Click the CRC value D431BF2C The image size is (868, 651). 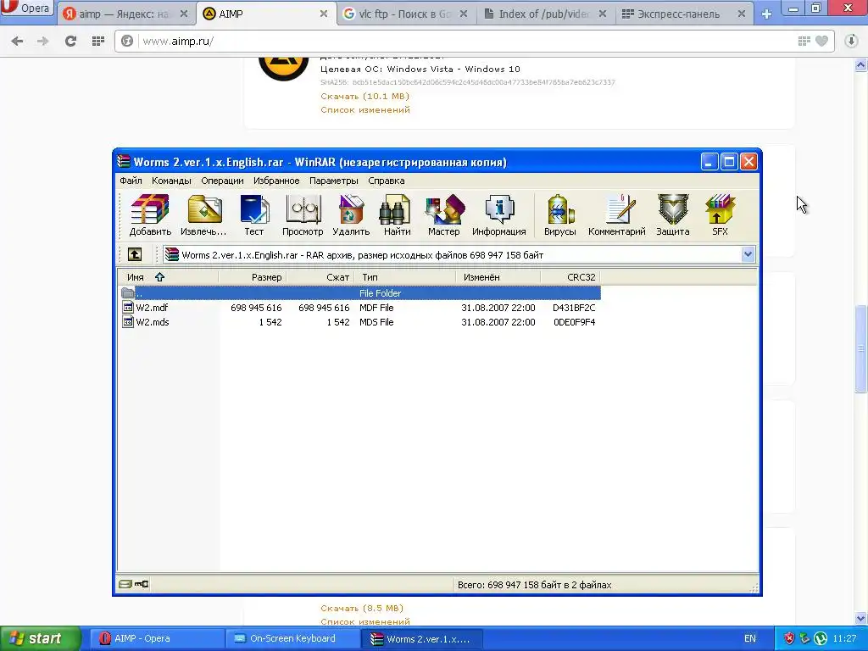[574, 307]
